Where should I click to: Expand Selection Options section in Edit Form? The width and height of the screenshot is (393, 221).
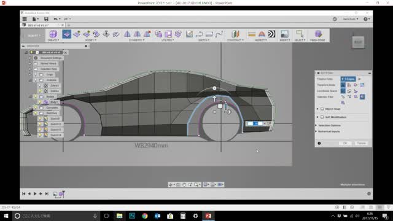pyautogui.click(x=329, y=125)
